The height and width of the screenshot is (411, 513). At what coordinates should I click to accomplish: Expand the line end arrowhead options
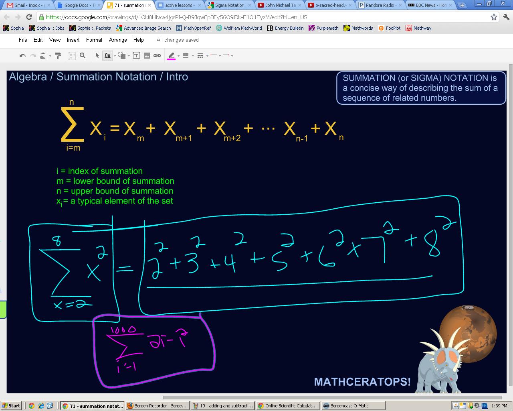point(233,55)
